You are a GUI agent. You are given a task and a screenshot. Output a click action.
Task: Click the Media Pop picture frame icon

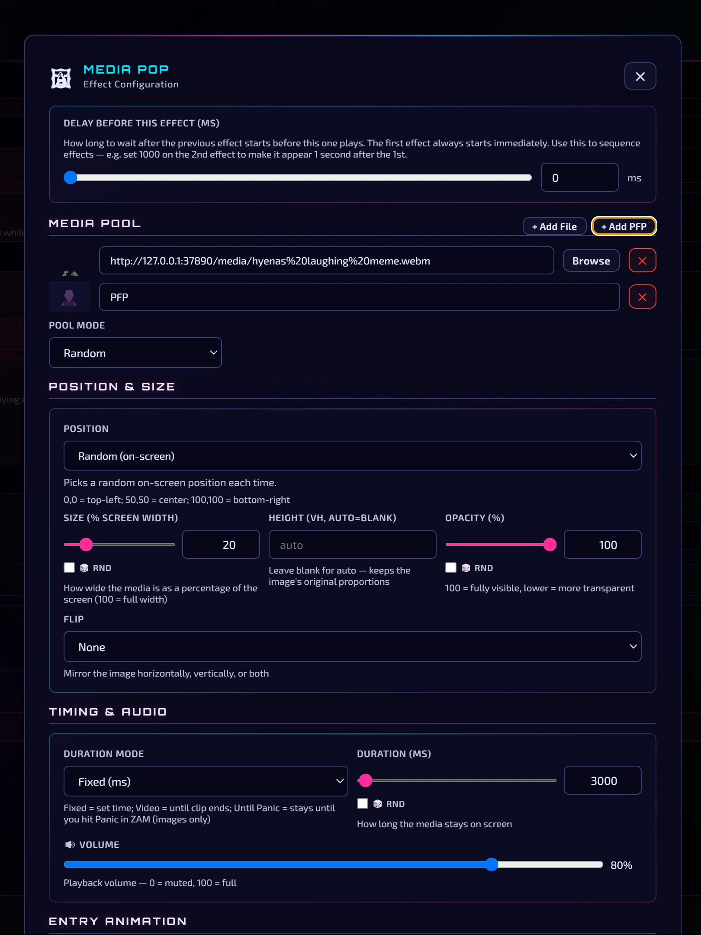click(61, 78)
